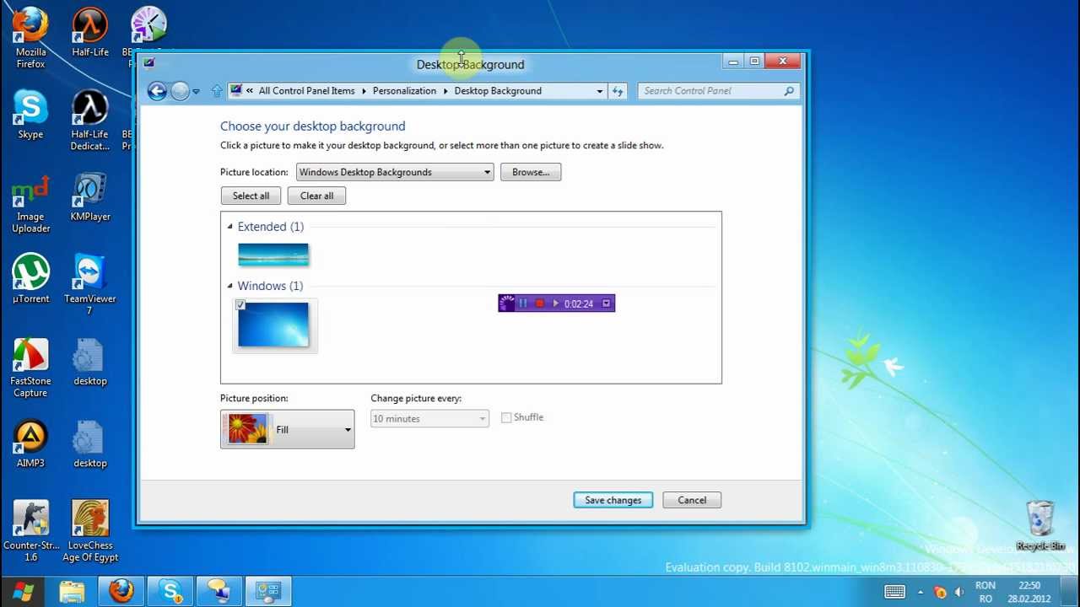Click the messenger taskbar icon
This screenshot has height=607, width=1080.
(x=219, y=592)
